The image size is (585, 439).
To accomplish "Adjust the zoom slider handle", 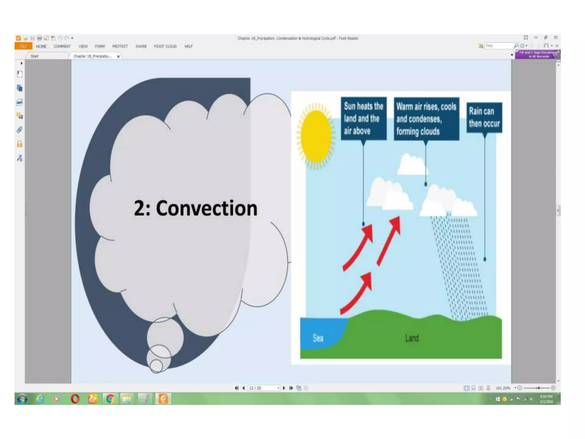I will (538, 388).
